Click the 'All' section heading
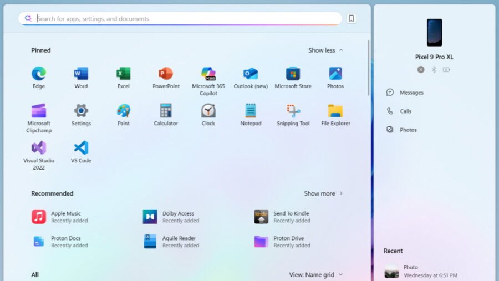 pos(35,275)
